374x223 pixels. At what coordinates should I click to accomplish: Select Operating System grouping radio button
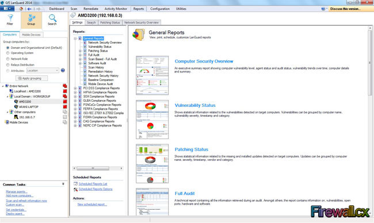point(8,53)
